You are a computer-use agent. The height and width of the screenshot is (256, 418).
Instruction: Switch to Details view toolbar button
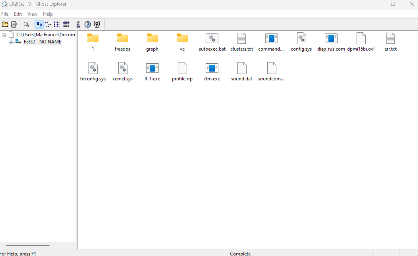(x=66, y=24)
